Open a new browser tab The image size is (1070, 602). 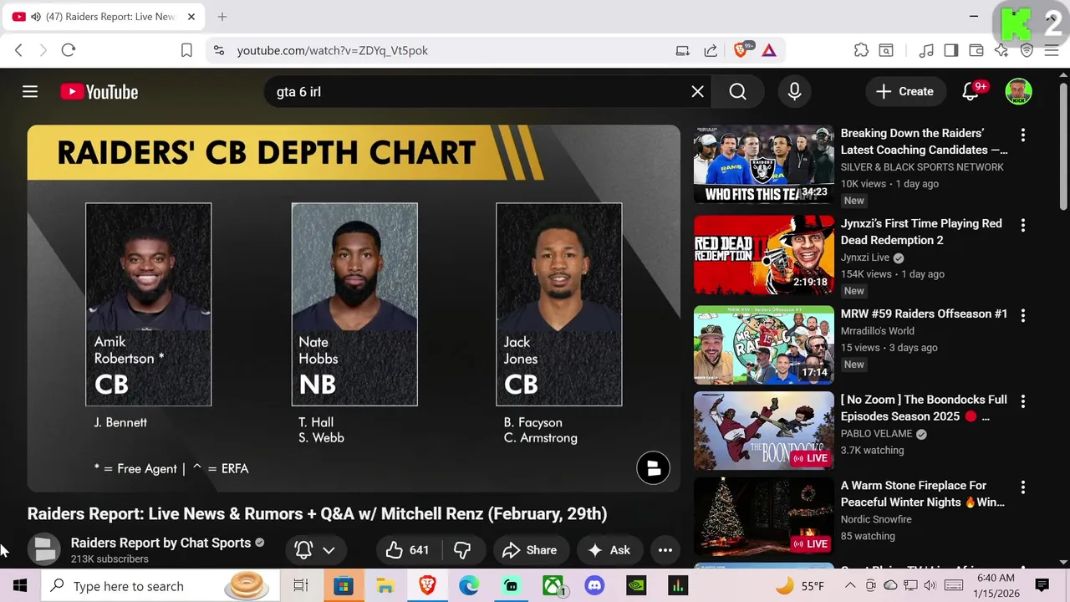click(x=222, y=17)
